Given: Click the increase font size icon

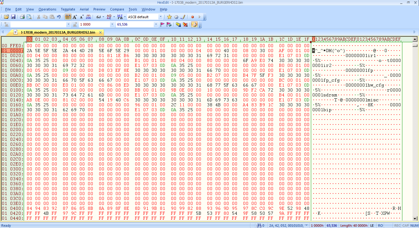Looking at the screenshot, I should pos(75,17).
